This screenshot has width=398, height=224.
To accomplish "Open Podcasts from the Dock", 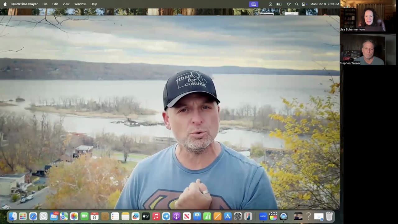I will (176, 216).
